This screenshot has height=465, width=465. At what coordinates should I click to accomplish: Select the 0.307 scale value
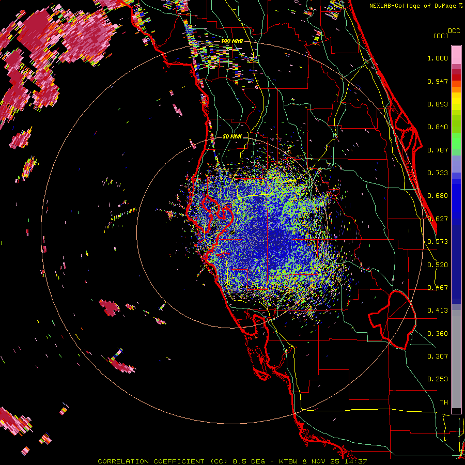coord(438,357)
